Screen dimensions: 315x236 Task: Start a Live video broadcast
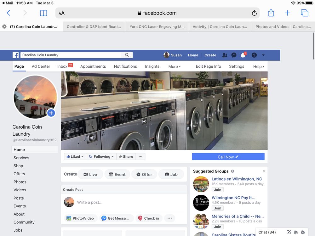click(x=90, y=174)
